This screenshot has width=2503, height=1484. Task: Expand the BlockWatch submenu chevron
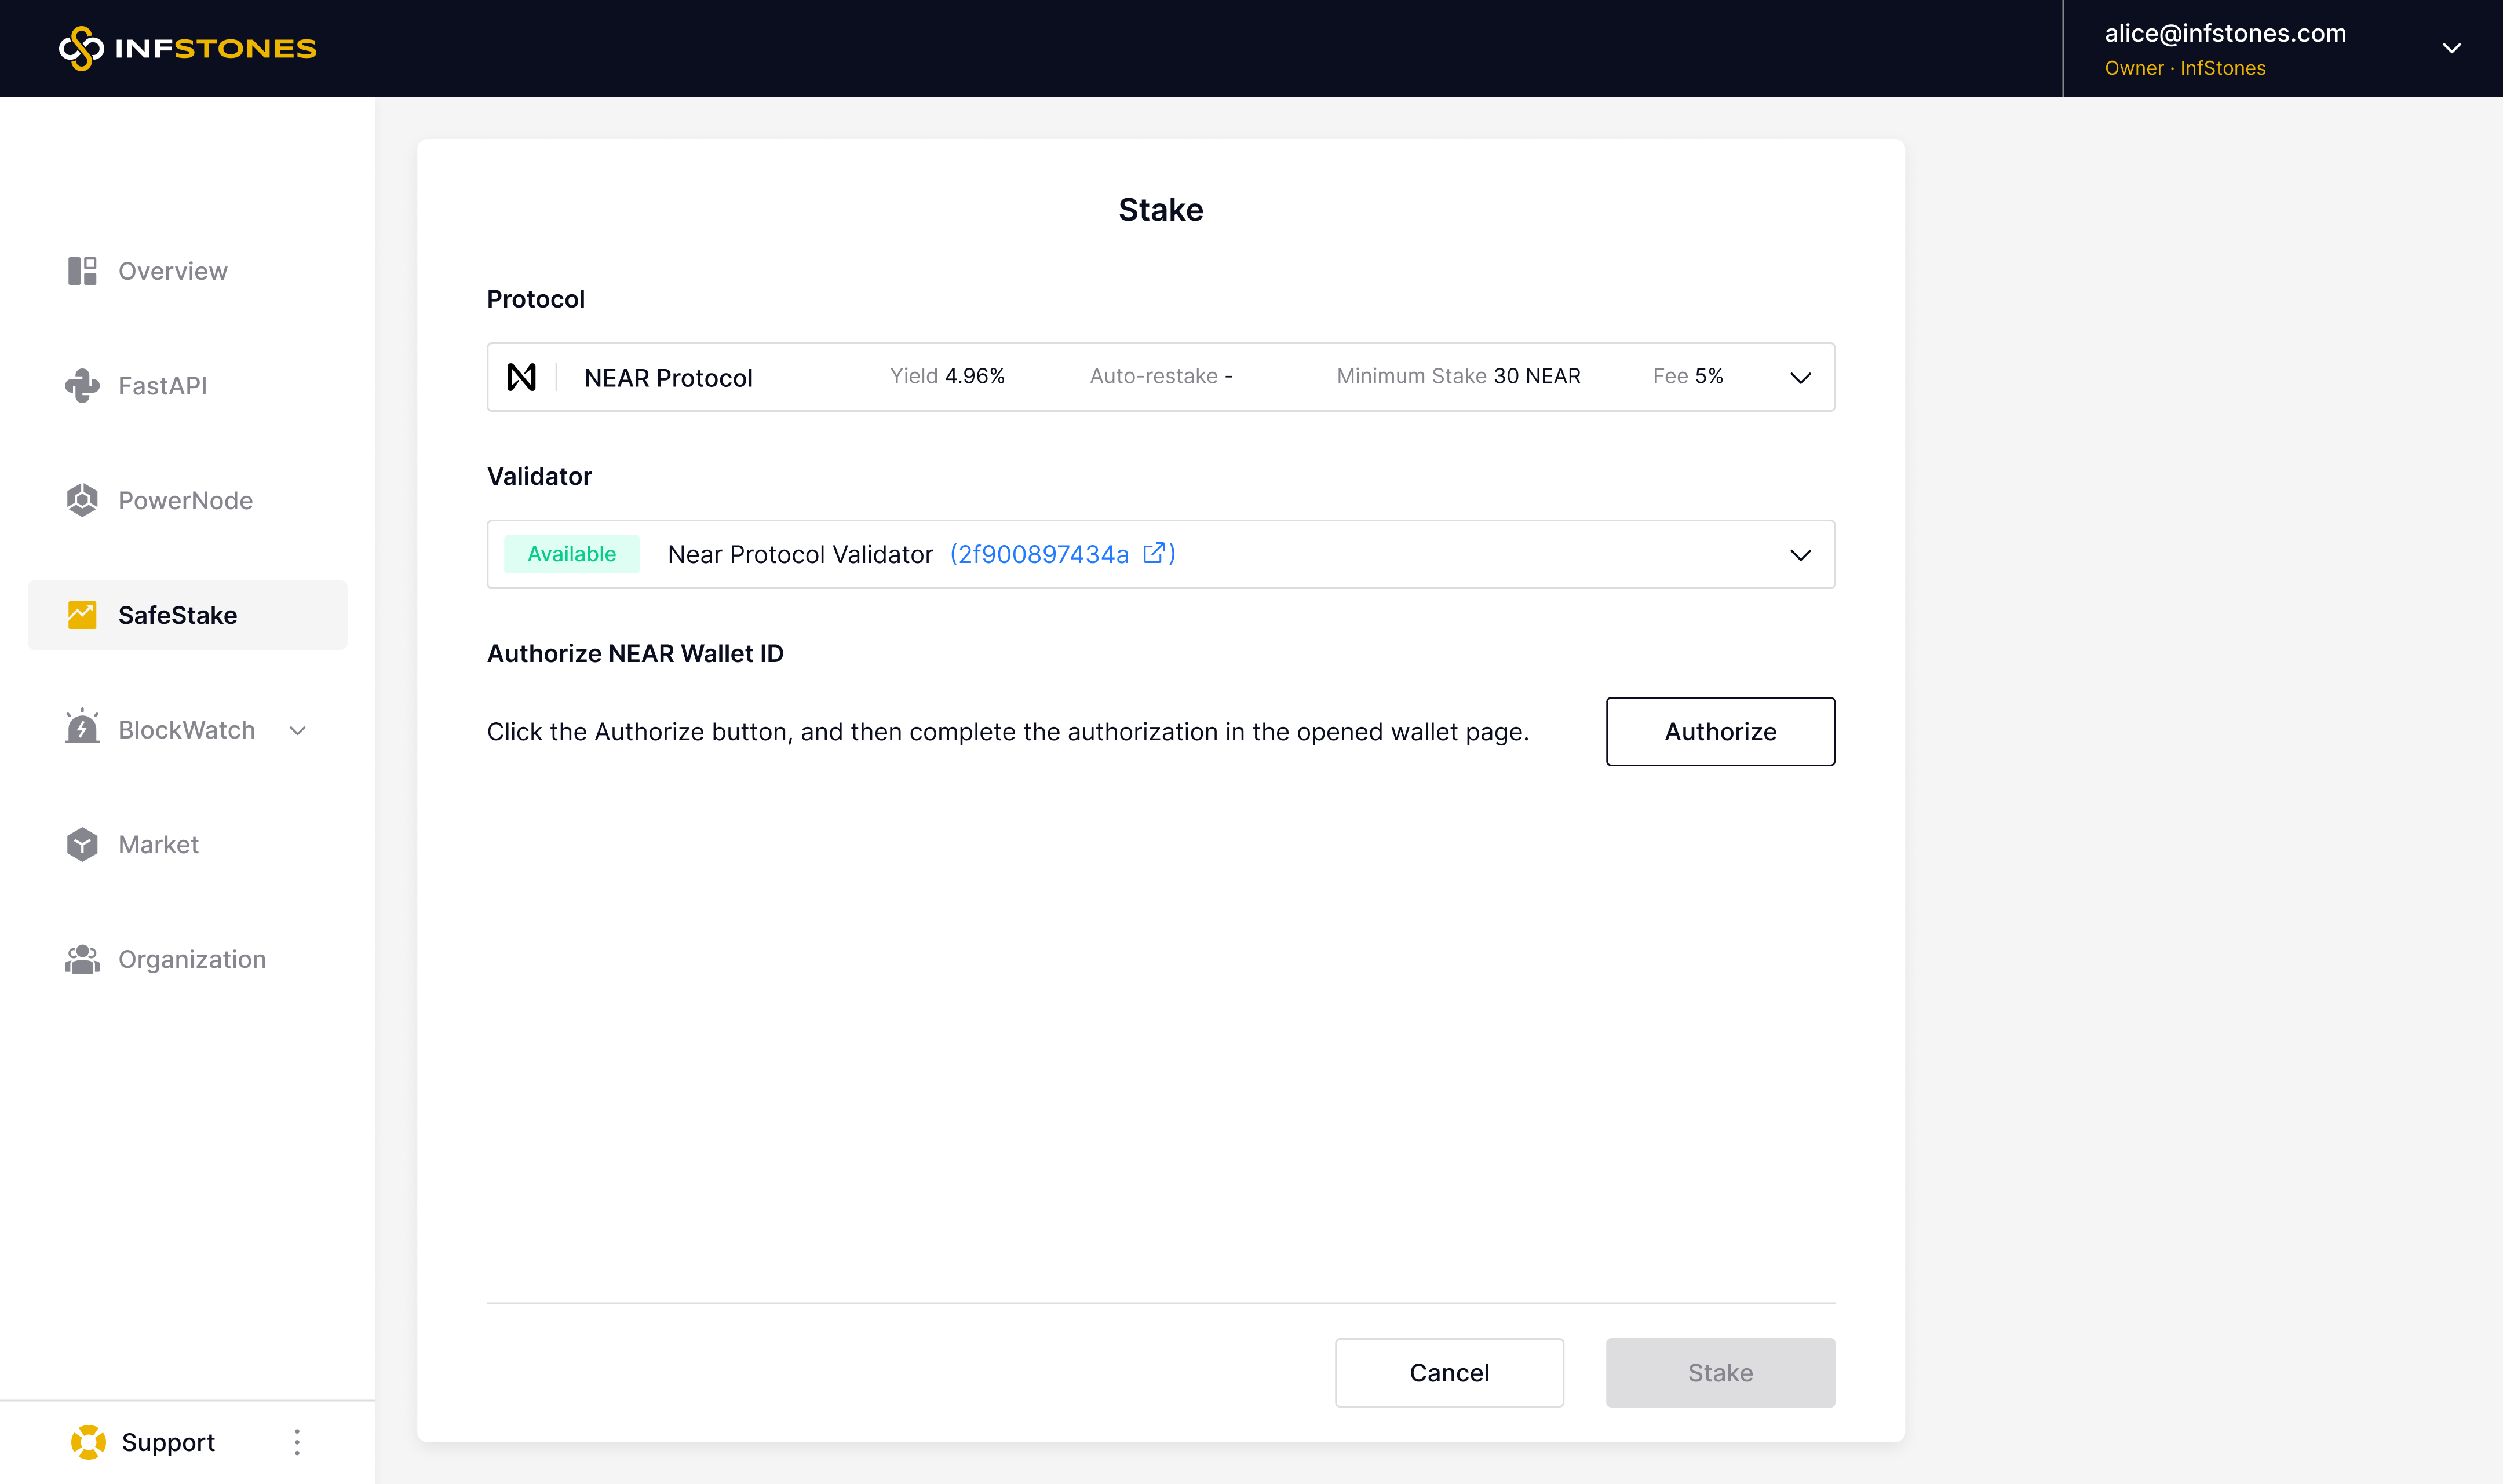[298, 730]
